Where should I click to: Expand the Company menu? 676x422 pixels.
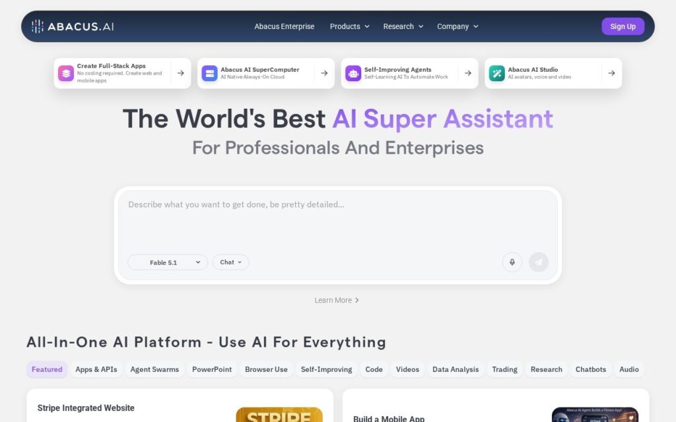(457, 26)
